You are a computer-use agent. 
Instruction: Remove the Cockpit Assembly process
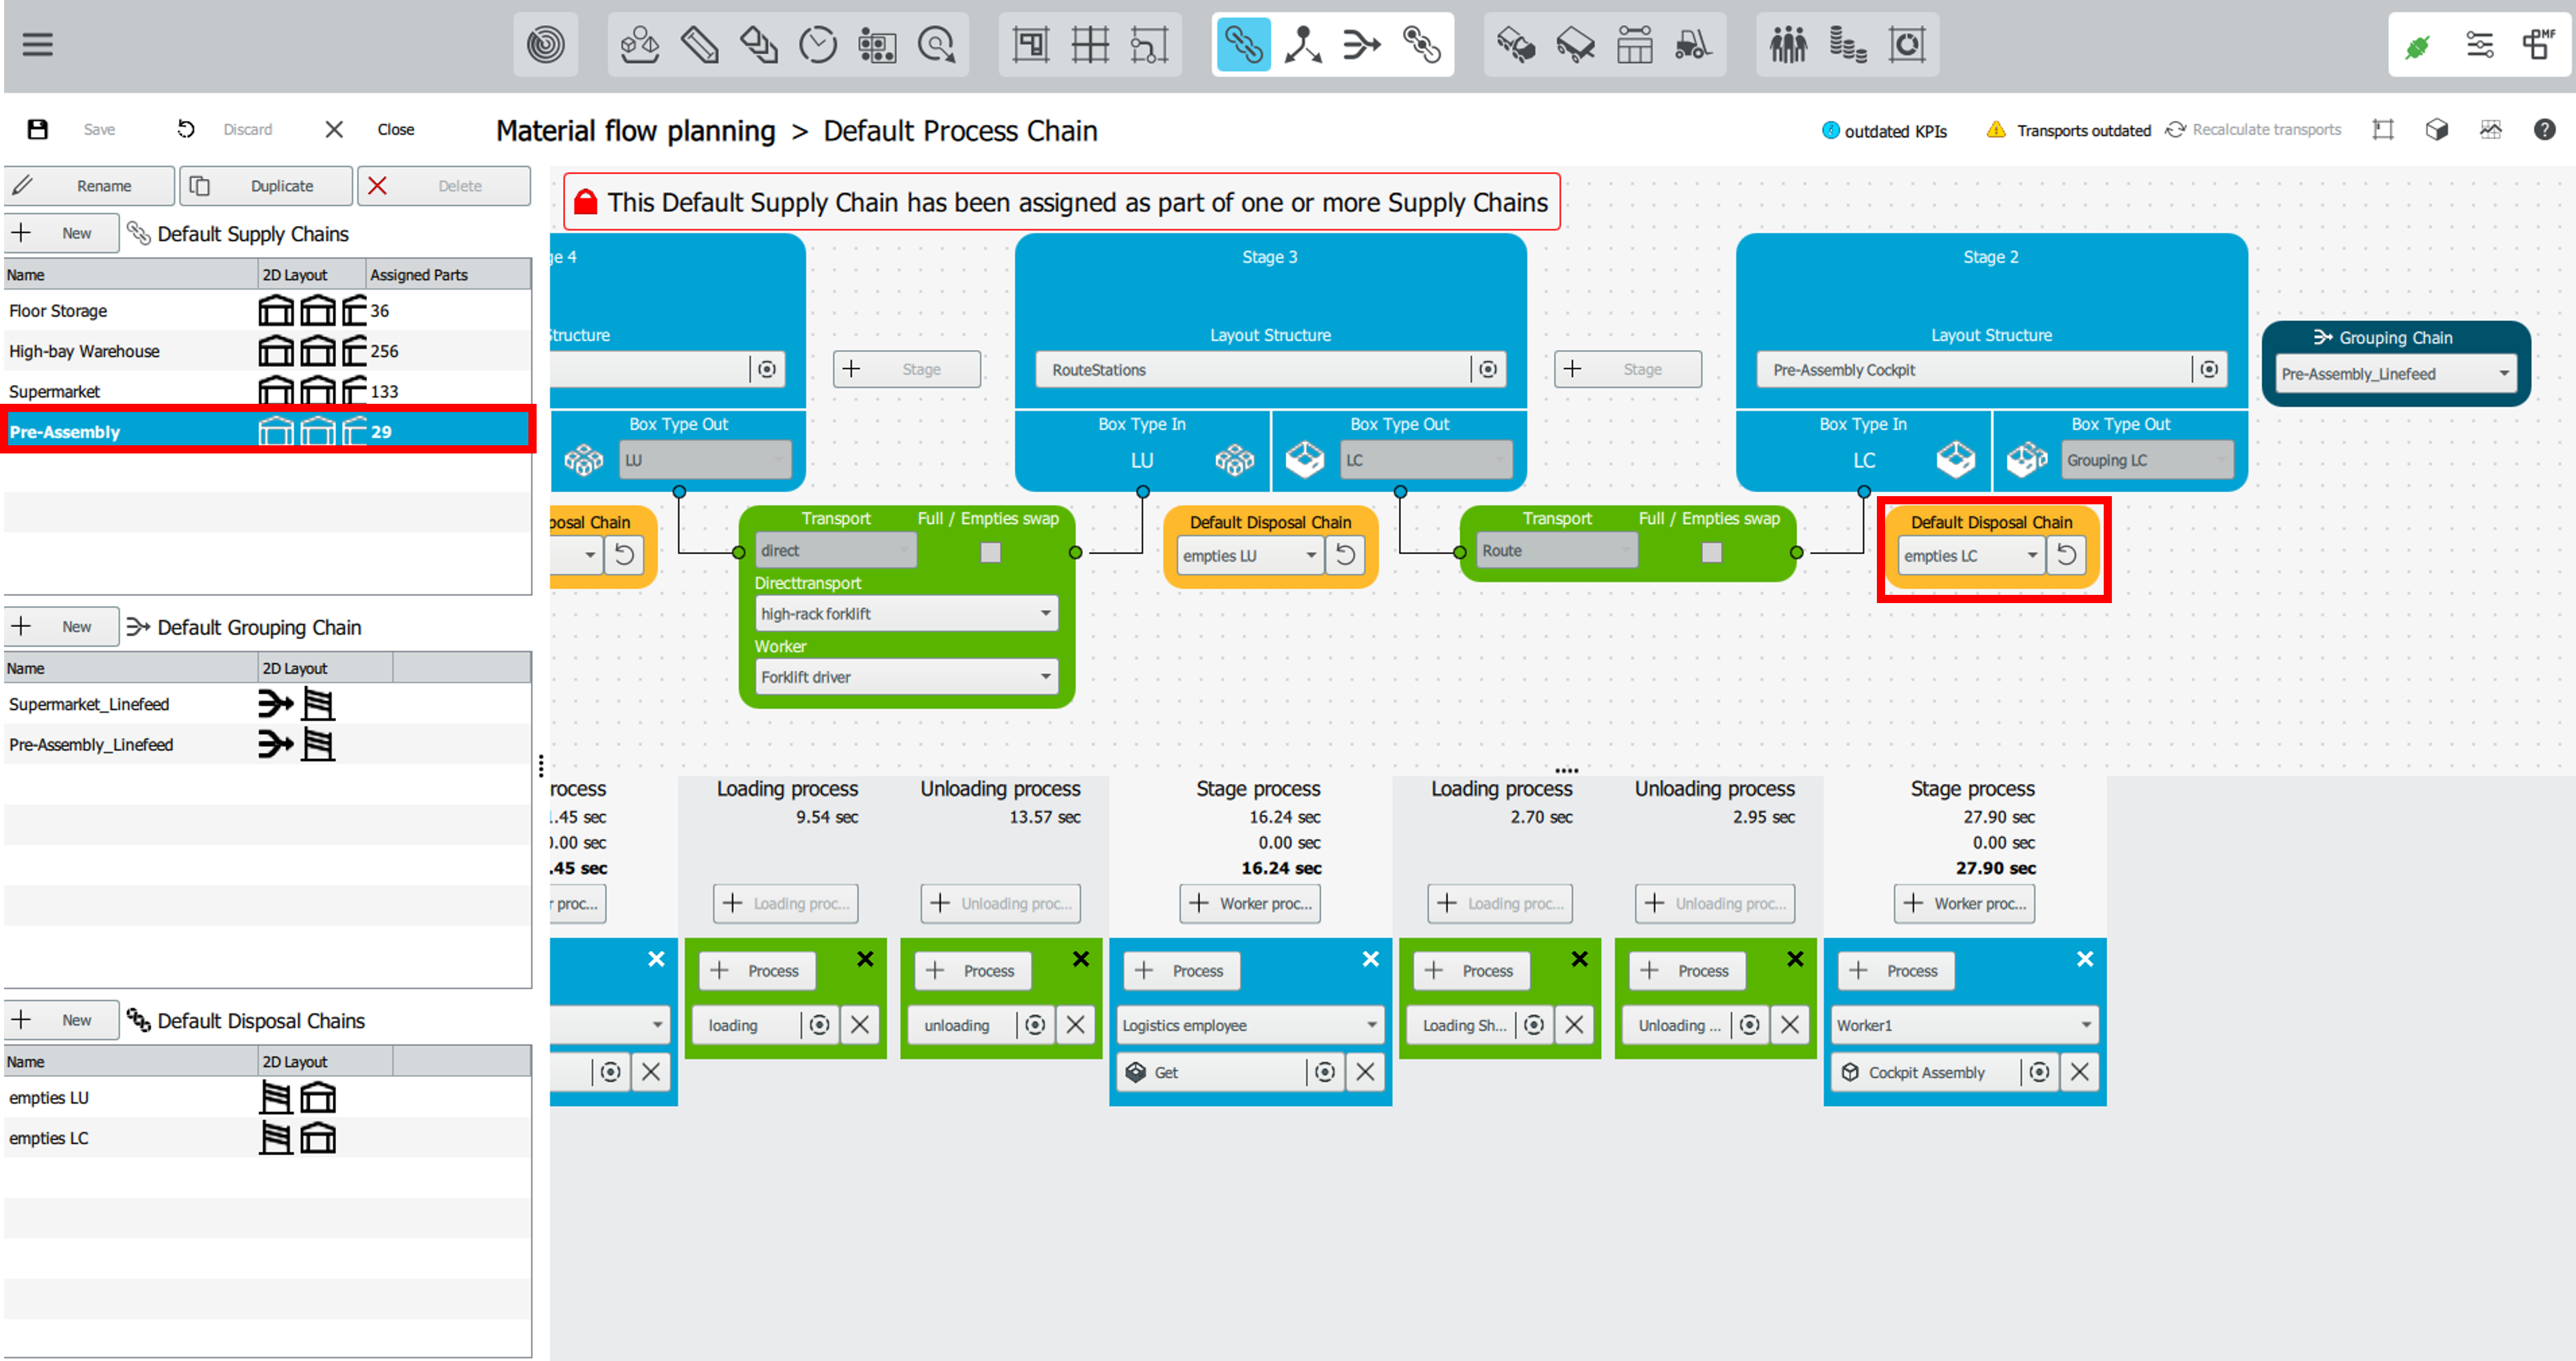click(x=2080, y=1072)
